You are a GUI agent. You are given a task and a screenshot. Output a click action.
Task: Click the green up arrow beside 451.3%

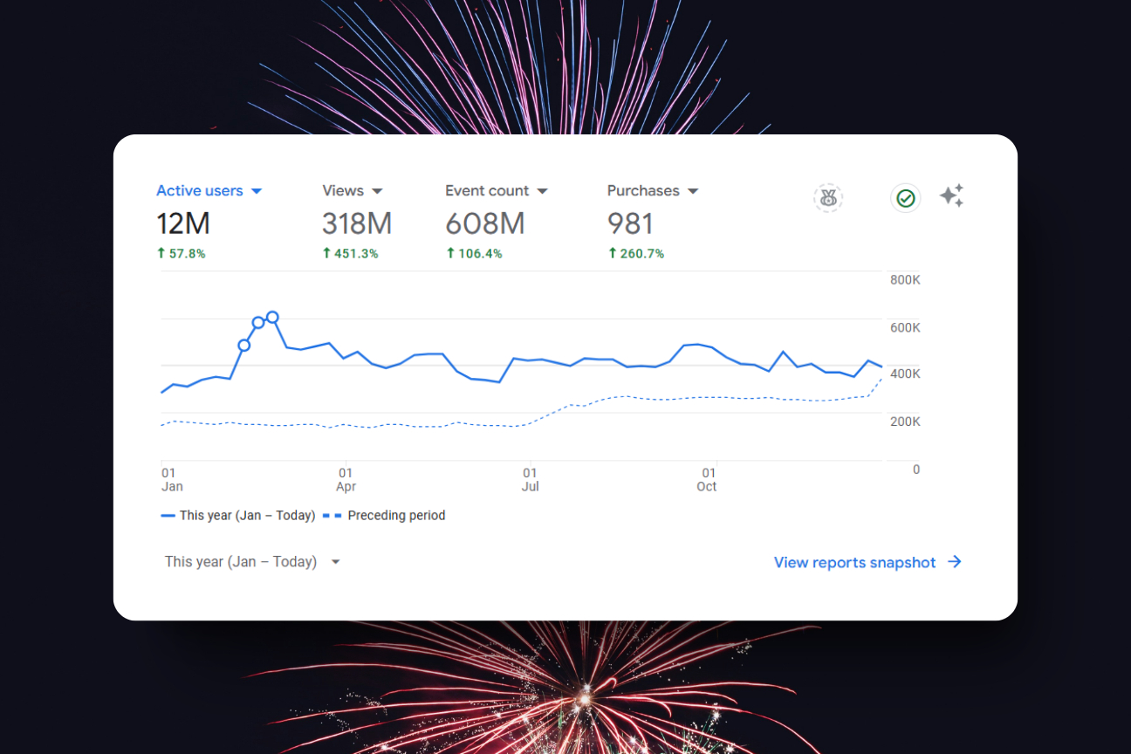pos(326,253)
